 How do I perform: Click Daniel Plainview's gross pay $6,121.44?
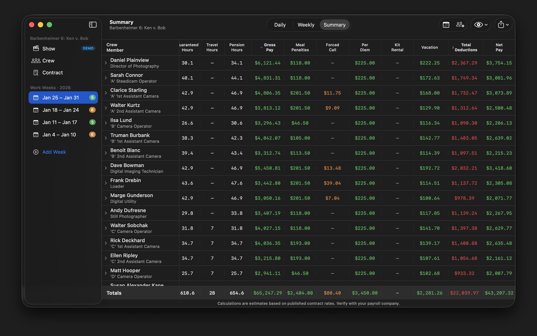click(x=267, y=63)
